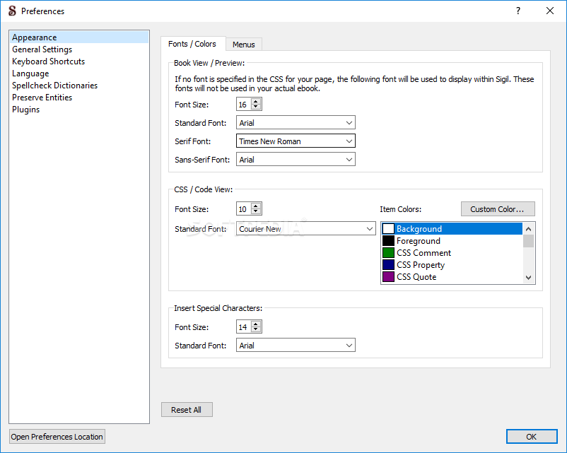Image resolution: width=567 pixels, height=453 pixels.
Task: Click the green CSS Comment swatch
Action: coord(388,253)
